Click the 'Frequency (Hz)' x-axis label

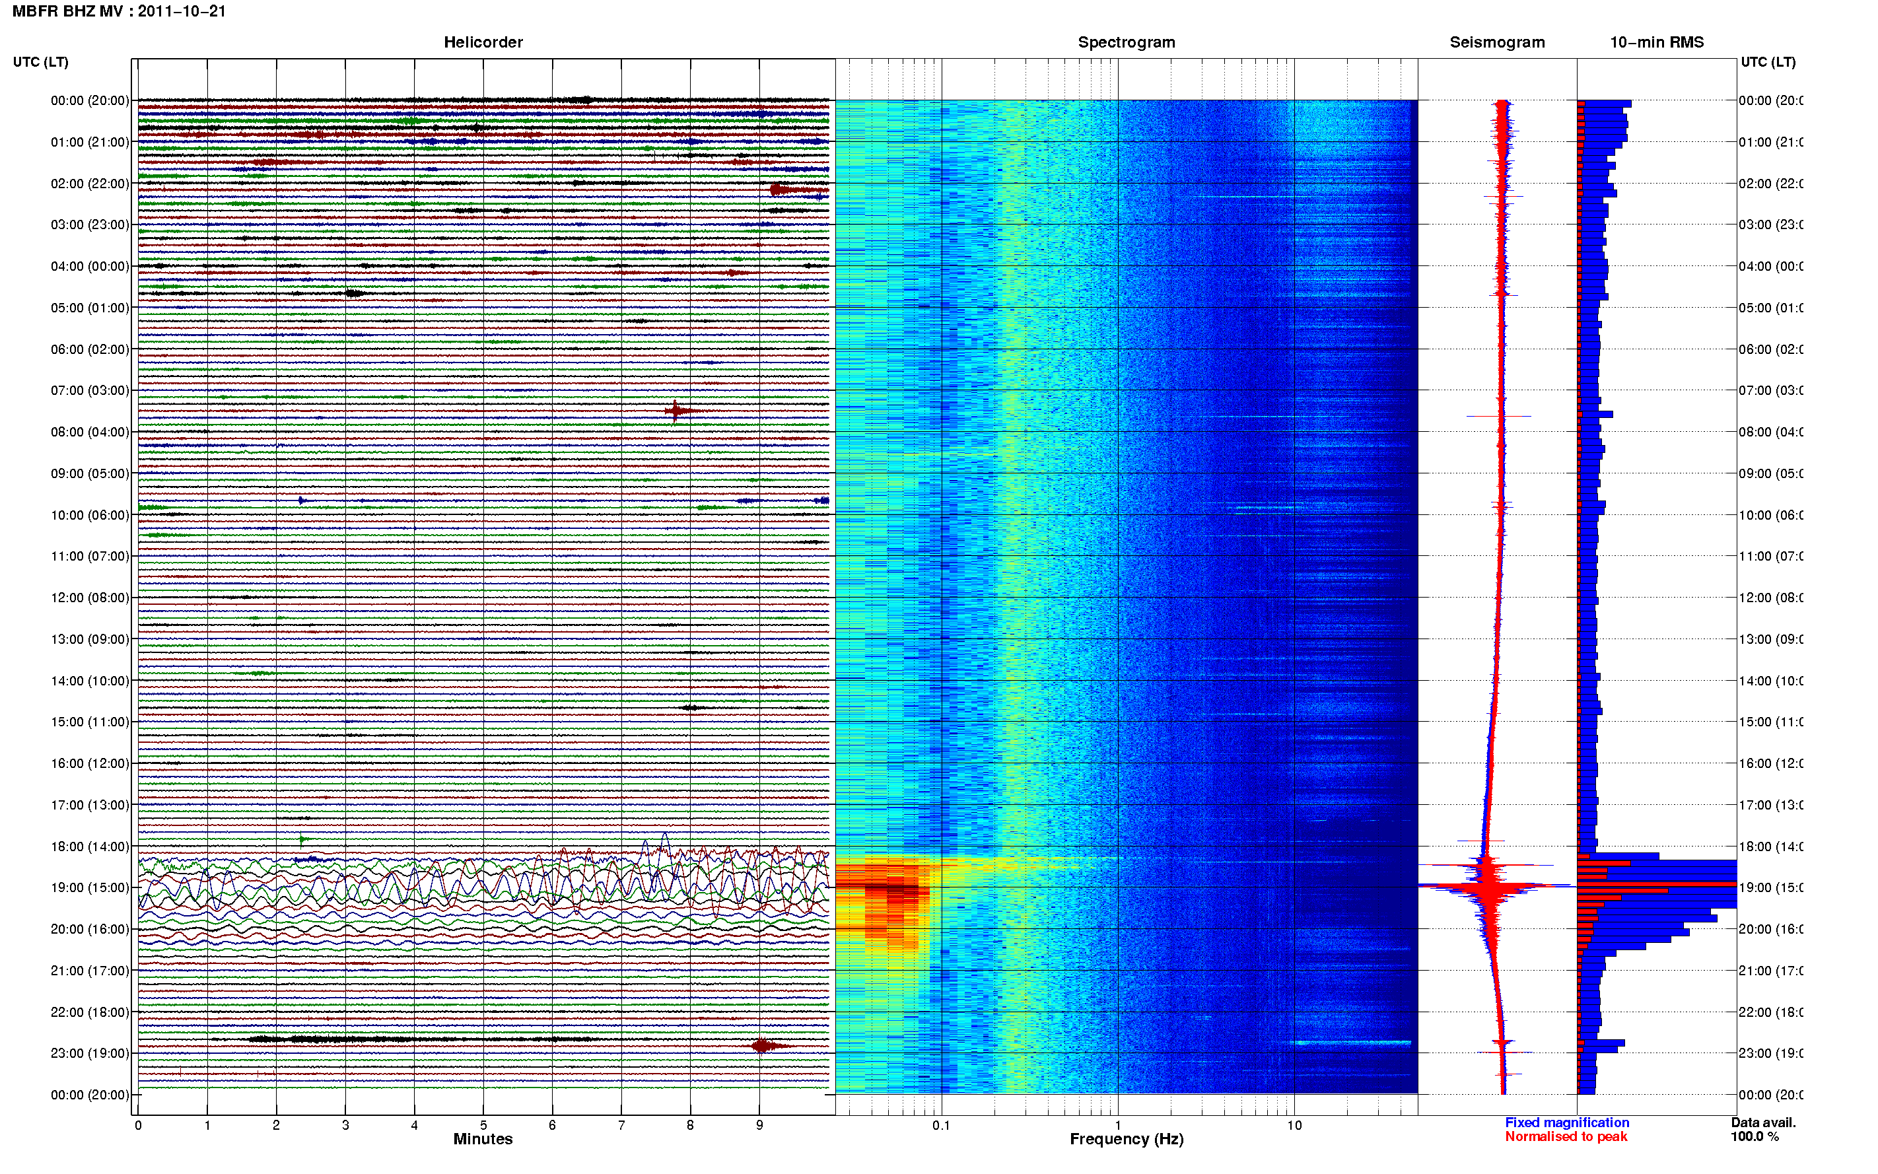coord(1127,1140)
